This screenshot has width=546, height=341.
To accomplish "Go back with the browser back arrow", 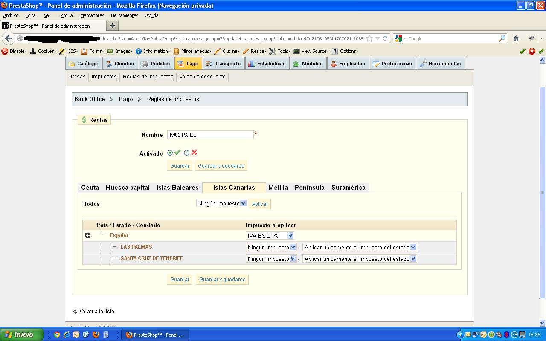I will click(9, 38).
